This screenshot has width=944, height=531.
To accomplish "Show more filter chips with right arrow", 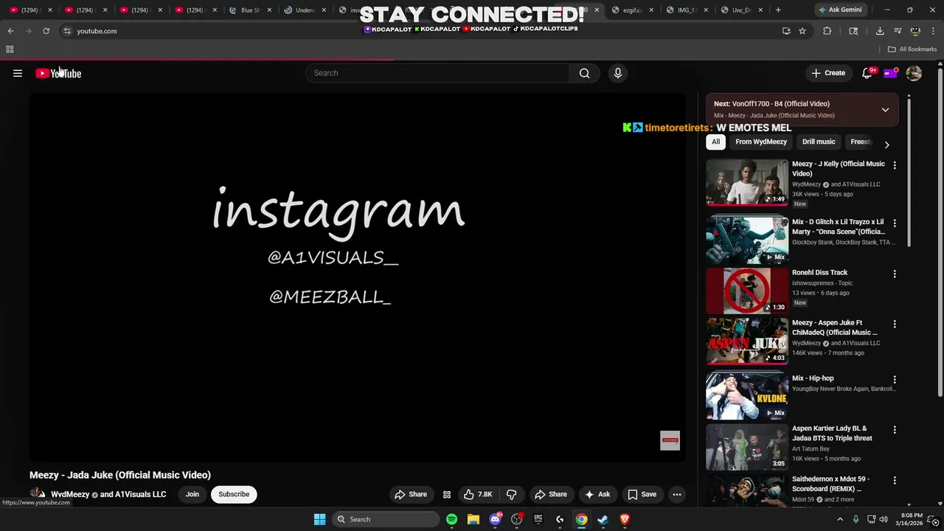I will click(886, 145).
